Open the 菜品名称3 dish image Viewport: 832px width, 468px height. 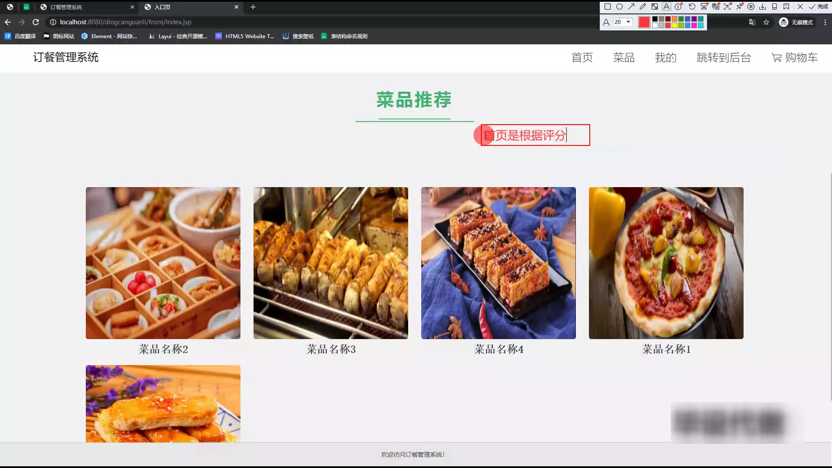point(331,263)
